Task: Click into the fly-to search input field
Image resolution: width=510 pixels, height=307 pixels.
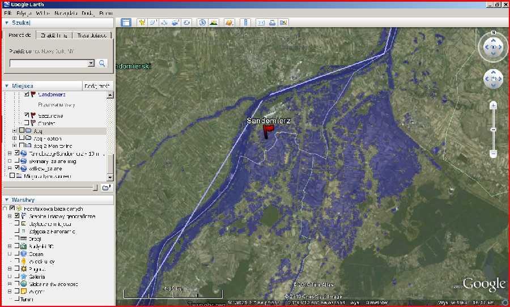Action: click(x=49, y=63)
